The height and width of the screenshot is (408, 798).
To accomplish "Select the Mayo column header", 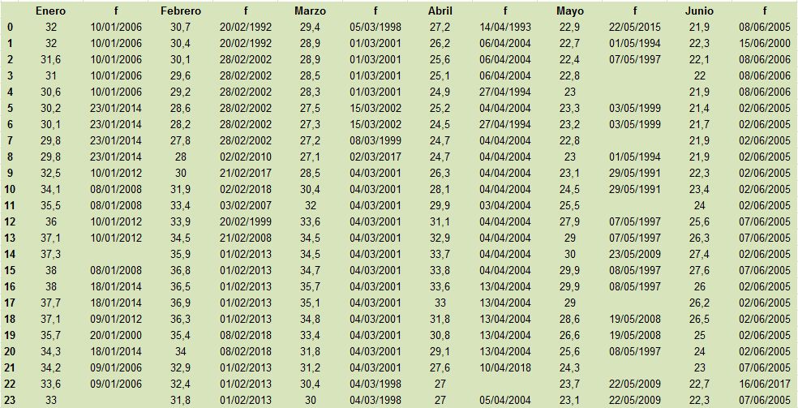I will [570, 11].
